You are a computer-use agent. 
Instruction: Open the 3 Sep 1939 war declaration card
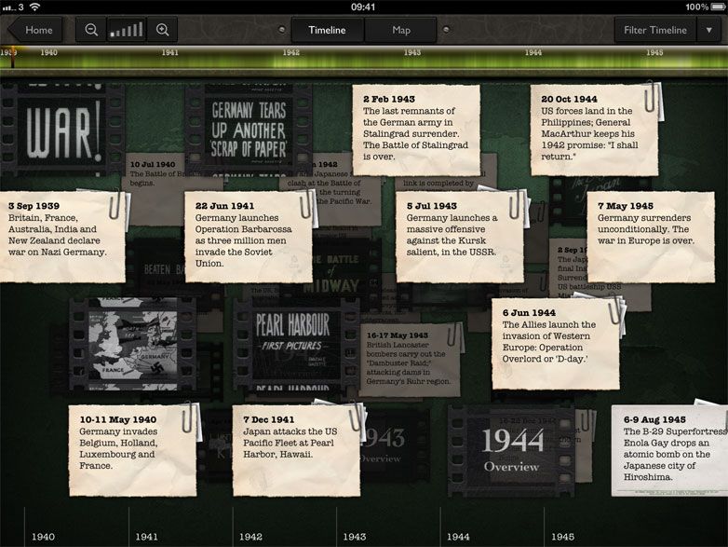[x=62, y=237]
